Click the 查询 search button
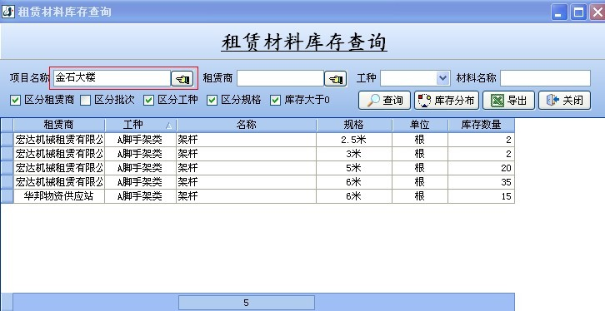This screenshot has width=605, height=311. click(384, 101)
